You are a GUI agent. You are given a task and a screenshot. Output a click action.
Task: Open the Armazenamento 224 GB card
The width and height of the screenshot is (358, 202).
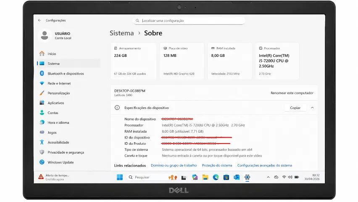133,61
